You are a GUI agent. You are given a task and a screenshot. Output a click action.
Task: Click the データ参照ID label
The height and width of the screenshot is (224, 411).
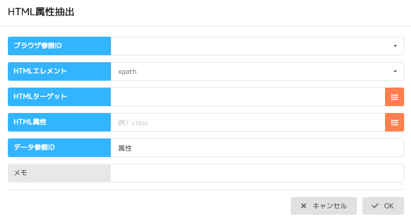[59, 148]
